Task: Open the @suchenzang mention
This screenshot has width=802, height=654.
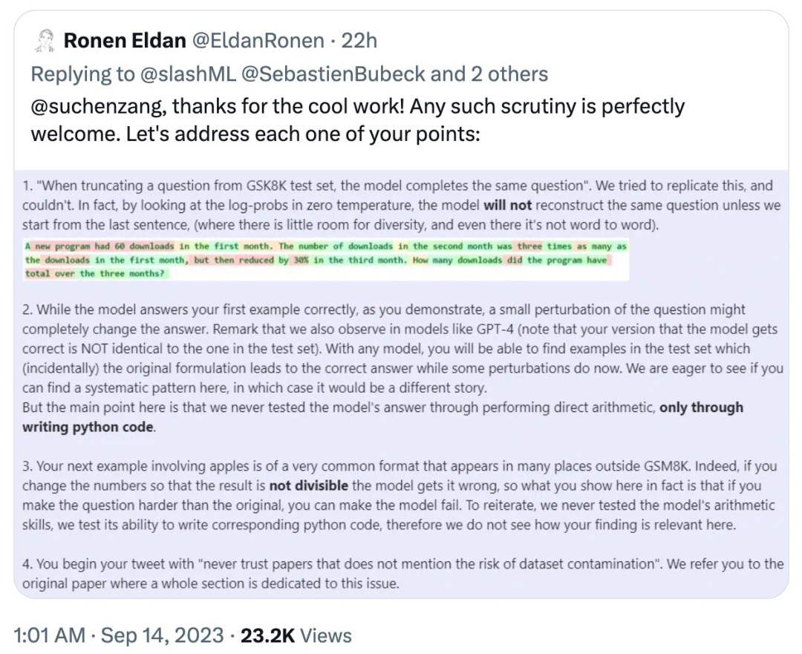Action: coord(97,107)
